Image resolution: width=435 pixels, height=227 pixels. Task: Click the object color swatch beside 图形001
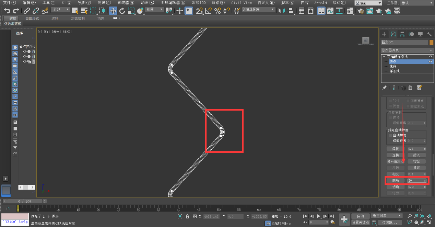(x=431, y=42)
